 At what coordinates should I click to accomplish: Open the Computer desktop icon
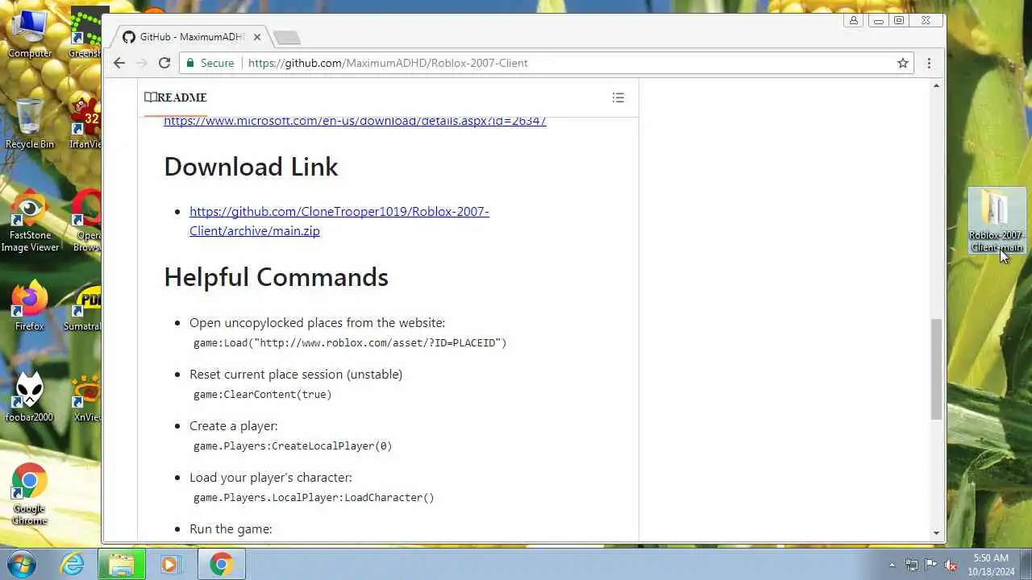click(30, 34)
